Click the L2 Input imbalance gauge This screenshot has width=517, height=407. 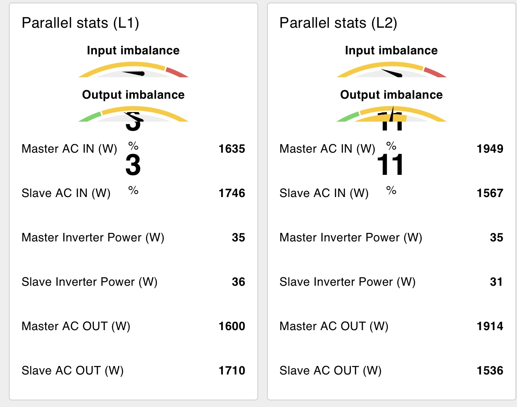392,69
